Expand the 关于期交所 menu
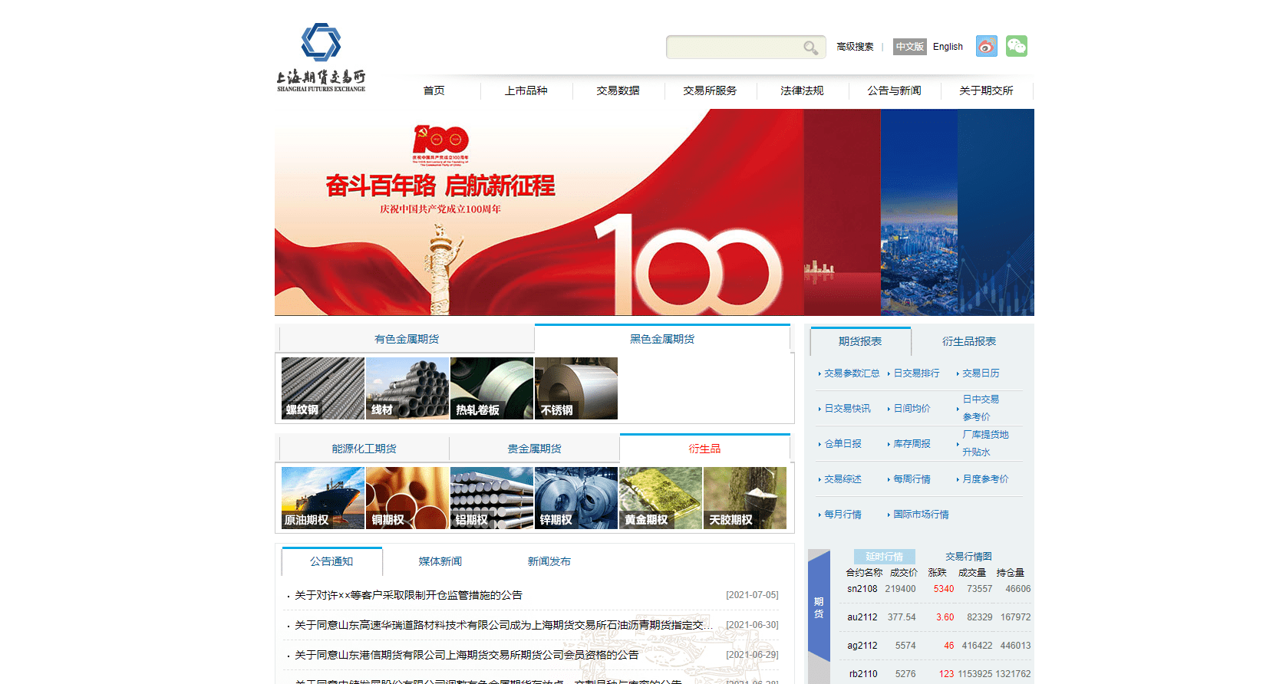 click(986, 90)
